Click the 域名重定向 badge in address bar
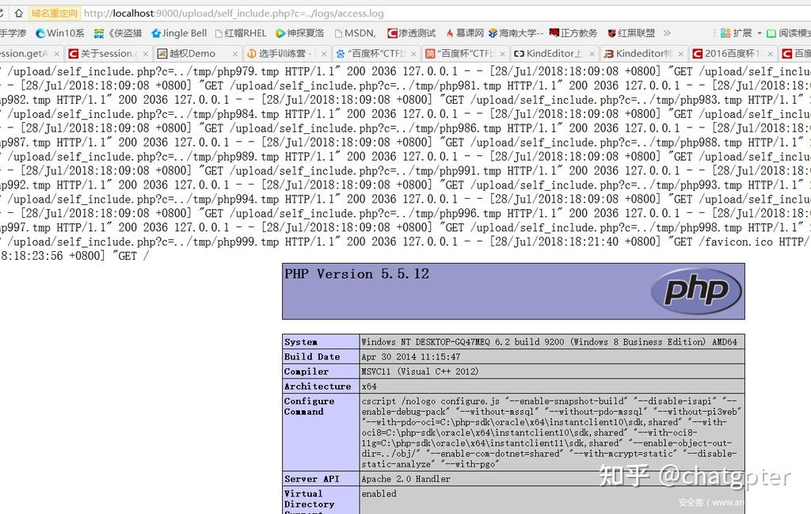This screenshot has width=811, height=514. click(55, 13)
